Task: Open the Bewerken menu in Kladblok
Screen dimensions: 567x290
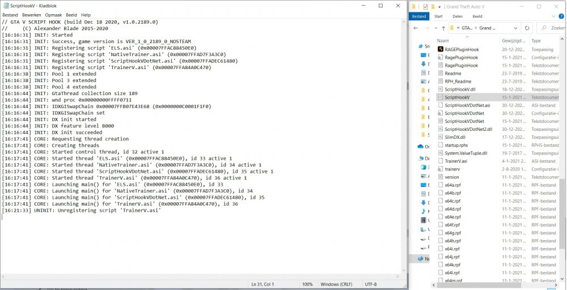Action: (31, 15)
